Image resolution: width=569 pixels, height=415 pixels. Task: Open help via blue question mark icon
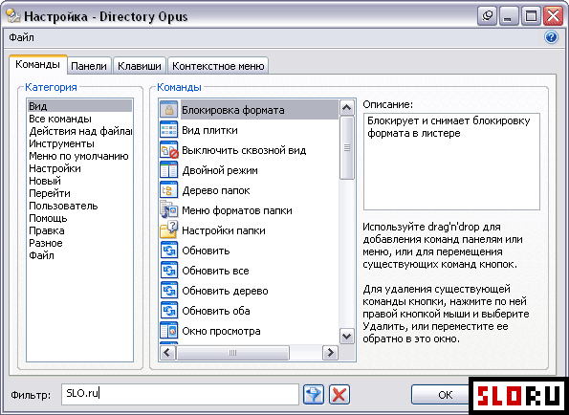tap(551, 37)
